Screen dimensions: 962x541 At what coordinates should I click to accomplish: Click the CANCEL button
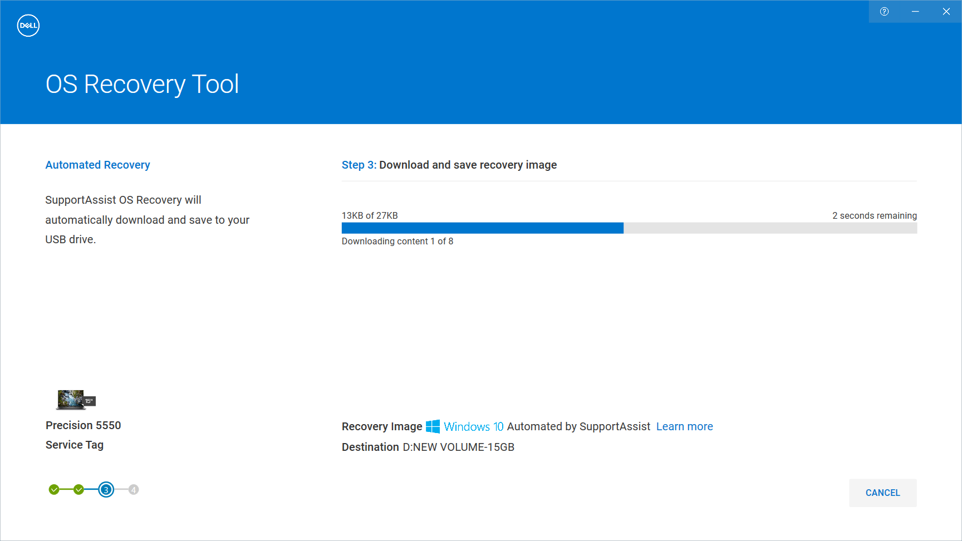coord(882,493)
